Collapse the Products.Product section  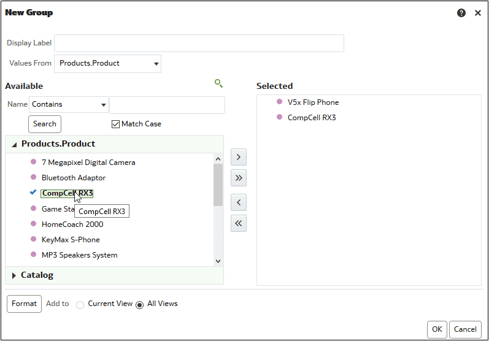click(14, 144)
